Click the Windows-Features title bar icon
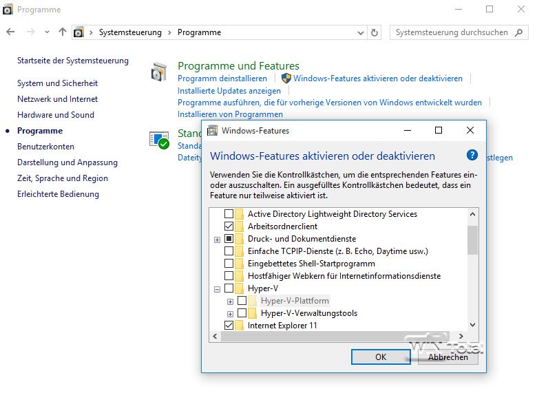 pyautogui.click(x=212, y=131)
